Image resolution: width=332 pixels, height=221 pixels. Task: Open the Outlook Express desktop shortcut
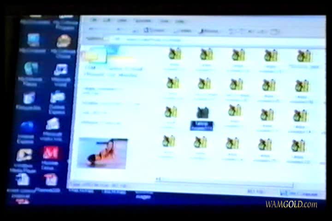[x=57, y=98]
